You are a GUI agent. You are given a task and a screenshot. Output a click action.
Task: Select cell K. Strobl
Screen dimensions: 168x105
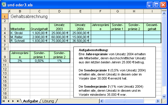click(x=20, y=33)
